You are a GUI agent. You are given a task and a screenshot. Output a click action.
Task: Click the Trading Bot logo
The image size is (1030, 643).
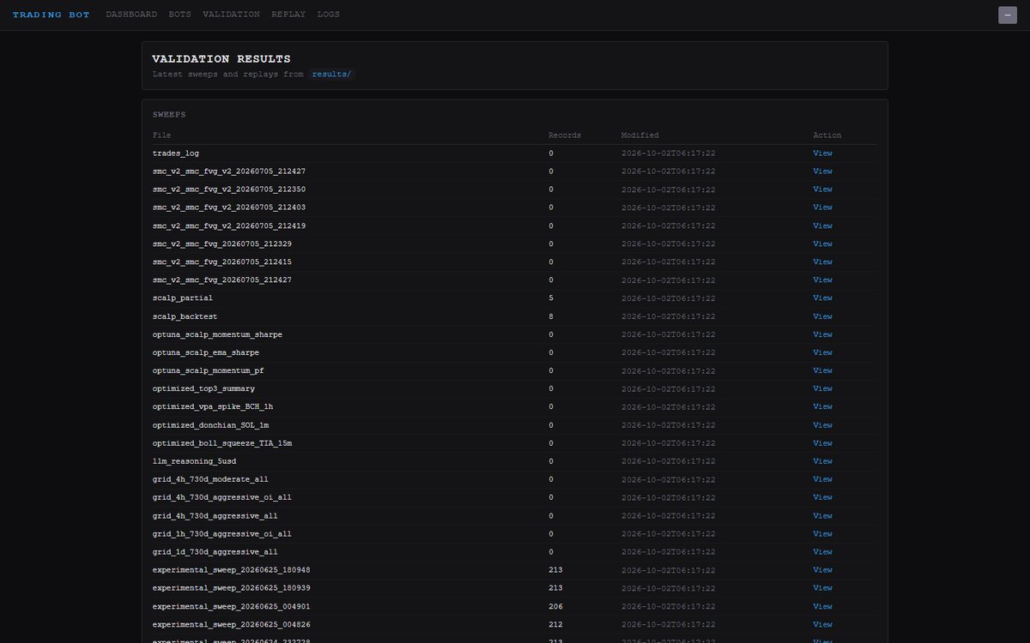pos(51,15)
